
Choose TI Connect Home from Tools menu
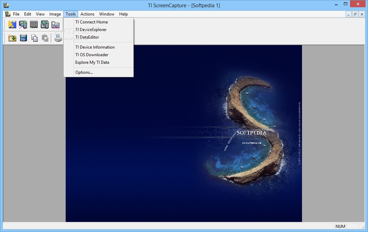98,22
